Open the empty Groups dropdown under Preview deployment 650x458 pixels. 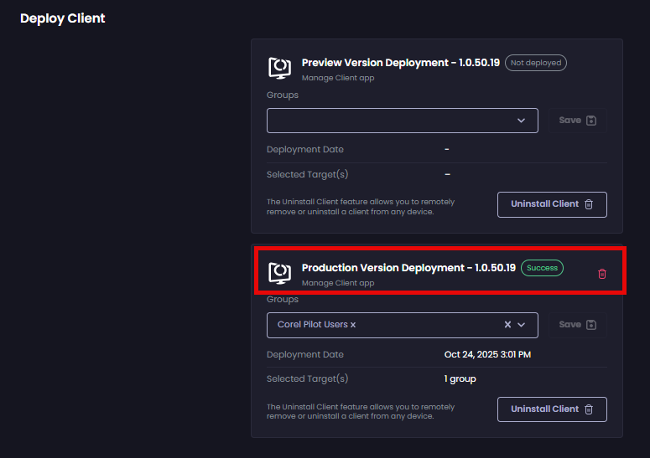(402, 121)
